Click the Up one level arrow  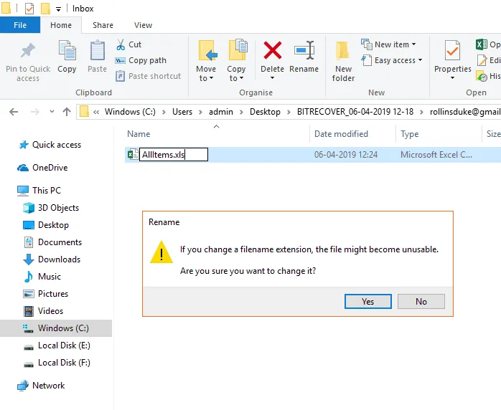67,112
